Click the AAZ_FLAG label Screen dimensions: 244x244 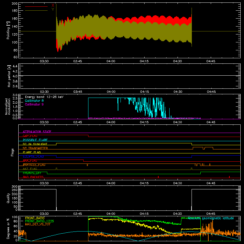(x=30, y=169)
